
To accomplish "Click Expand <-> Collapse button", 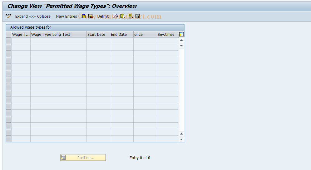I will (33, 17).
